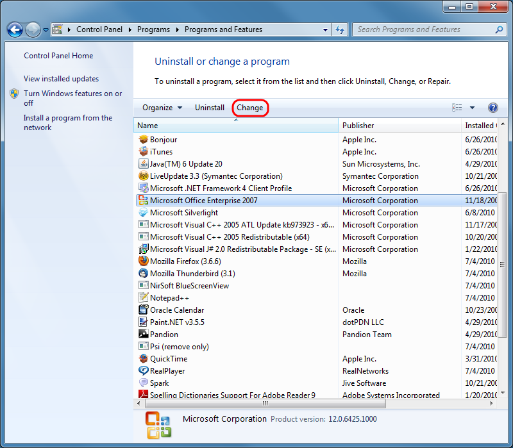The height and width of the screenshot is (448, 513).
Task: Click the horizontal scrollbar thumb
Action: click(265, 404)
